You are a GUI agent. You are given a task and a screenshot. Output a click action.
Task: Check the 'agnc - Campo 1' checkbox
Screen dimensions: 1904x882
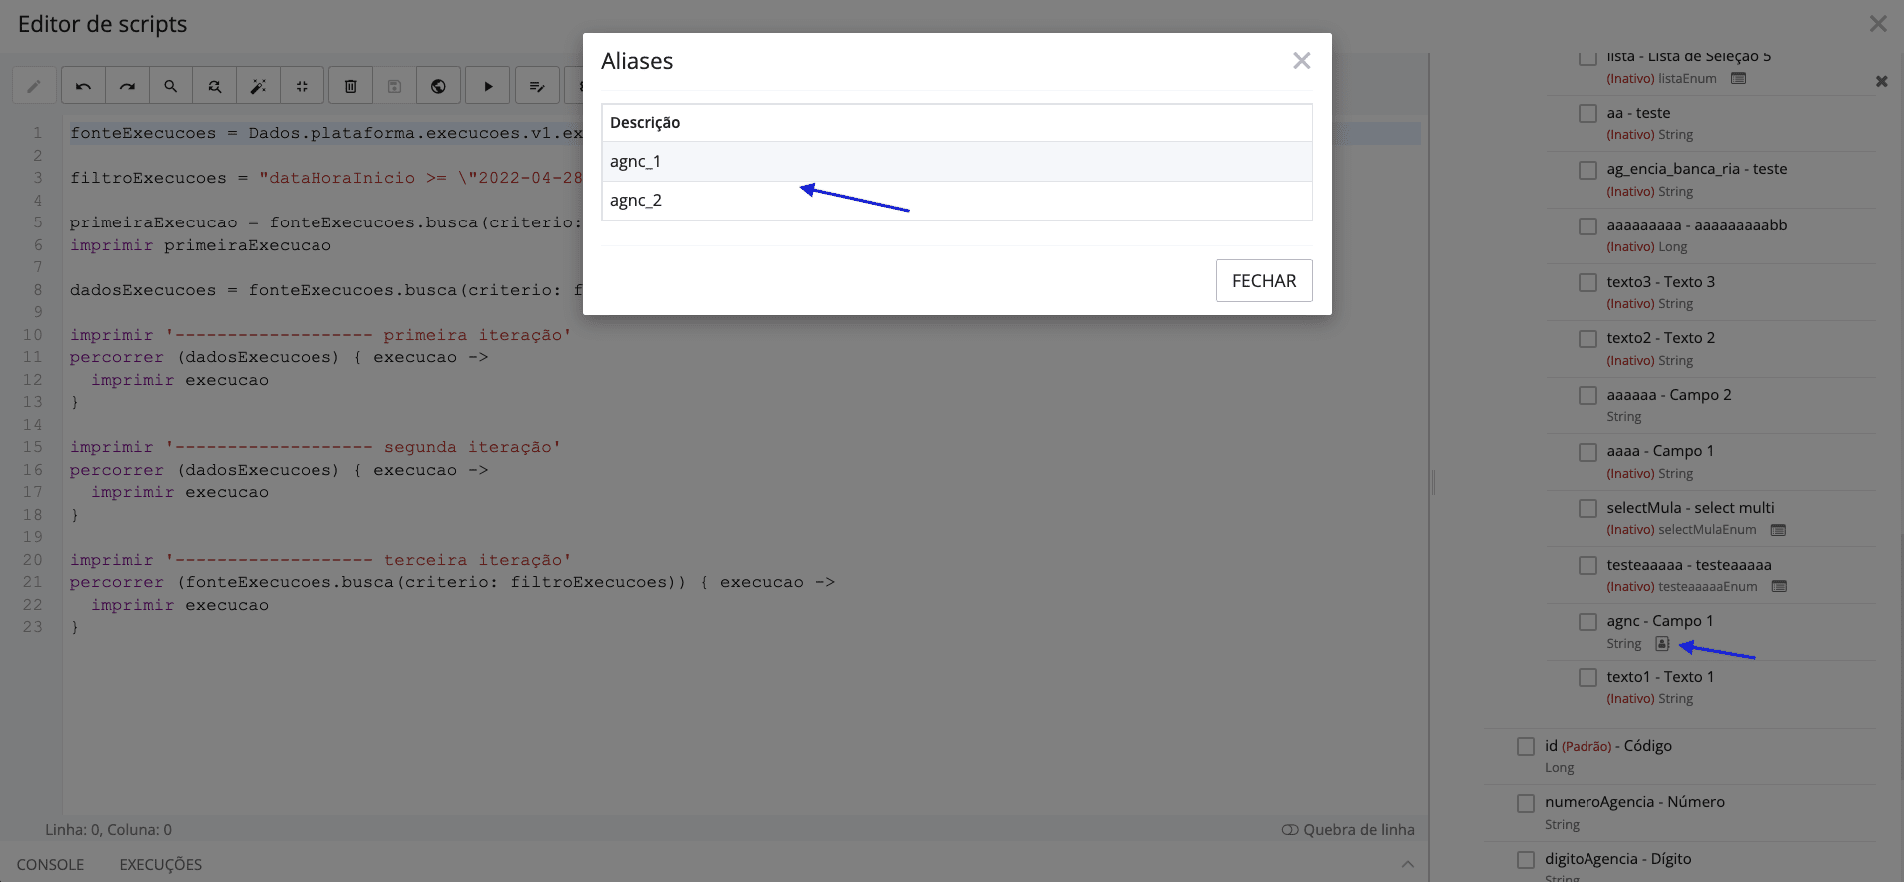pyautogui.click(x=1587, y=622)
